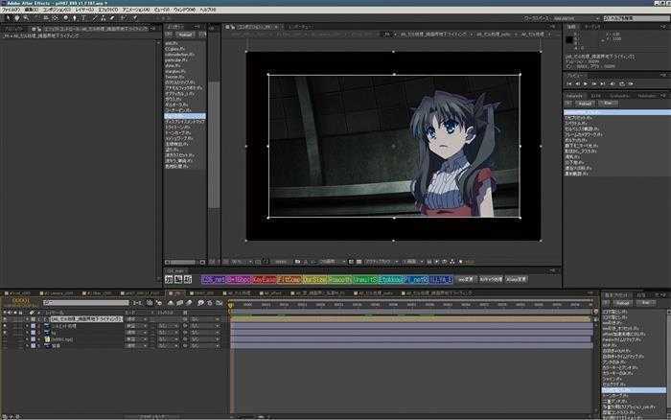Image resolution: width=671 pixels, height=420 pixels.
Task: Open the アニメーション (Animation) menu
Action: click(136, 10)
